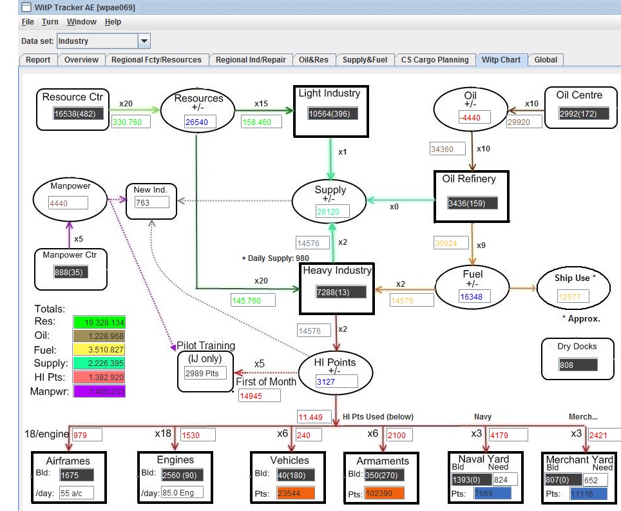Switch to the Oil&Res tab

pyautogui.click(x=314, y=60)
